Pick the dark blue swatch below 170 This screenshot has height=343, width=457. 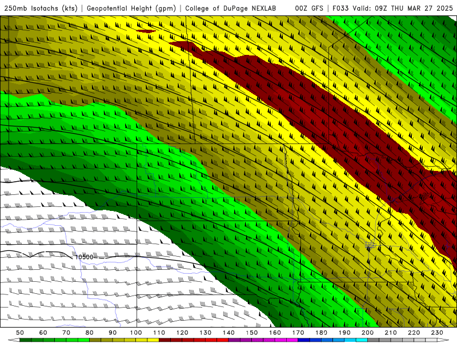click(304, 340)
